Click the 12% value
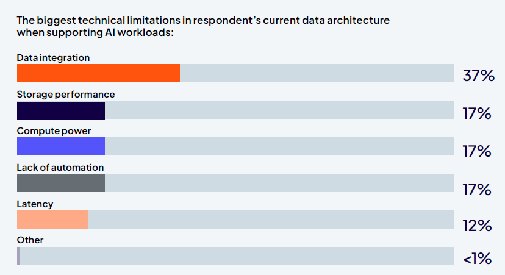Screen dimensions: 505x275 tap(477, 226)
